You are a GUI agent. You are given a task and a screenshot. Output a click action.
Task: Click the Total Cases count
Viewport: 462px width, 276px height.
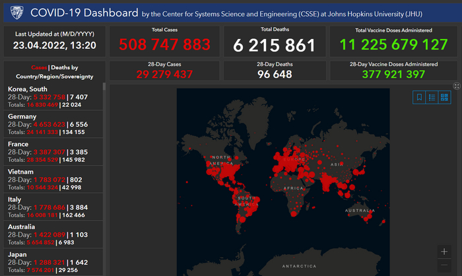[164, 45]
